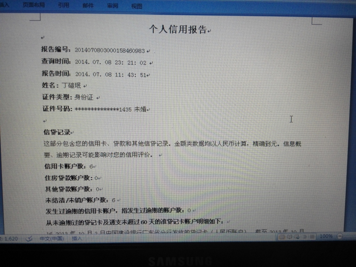Switch to Full Screen Reading view
The height and width of the screenshot is (267, 356).
(290, 237)
